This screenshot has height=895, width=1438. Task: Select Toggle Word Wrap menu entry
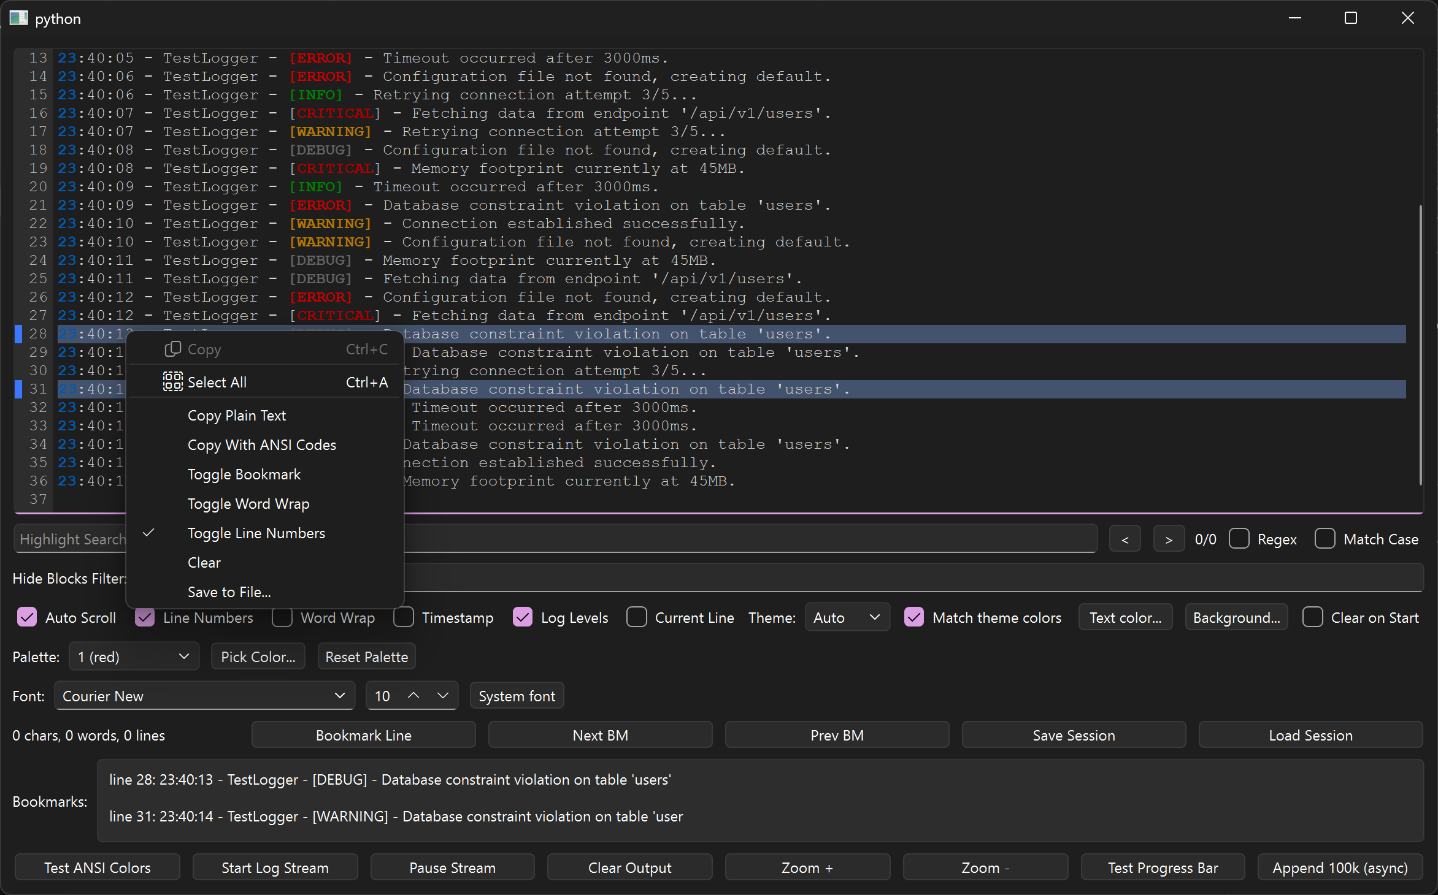(265, 503)
